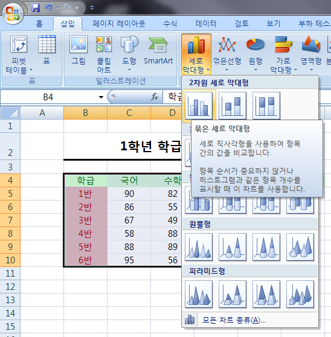Viewport: 331px width, 337px height.
Task: Open the 원형 pie chart dropdown
Action: tap(255, 54)
